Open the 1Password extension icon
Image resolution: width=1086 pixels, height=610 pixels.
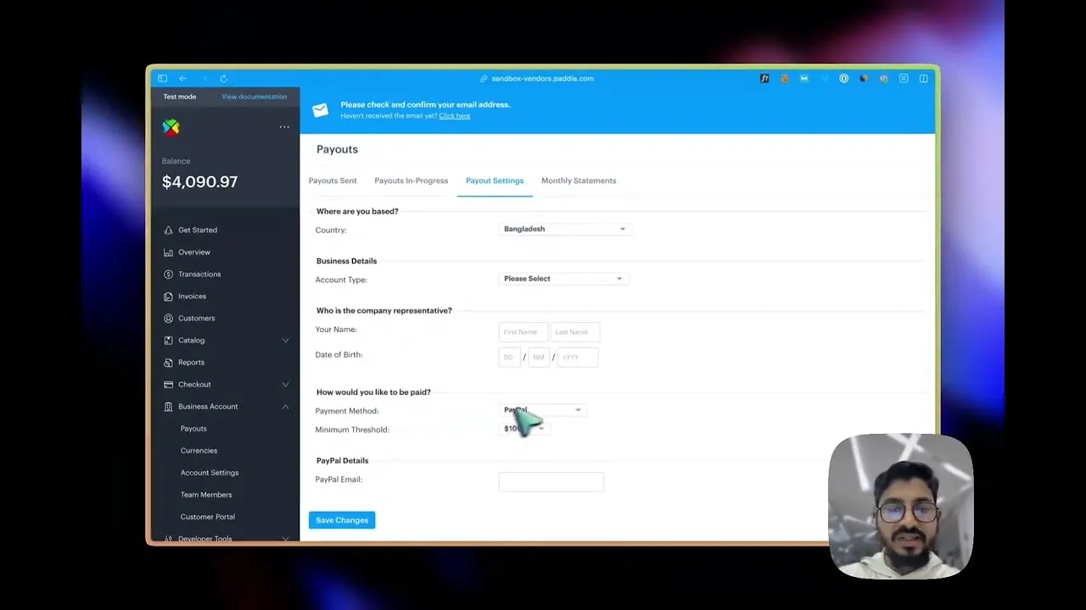(843, 78)
